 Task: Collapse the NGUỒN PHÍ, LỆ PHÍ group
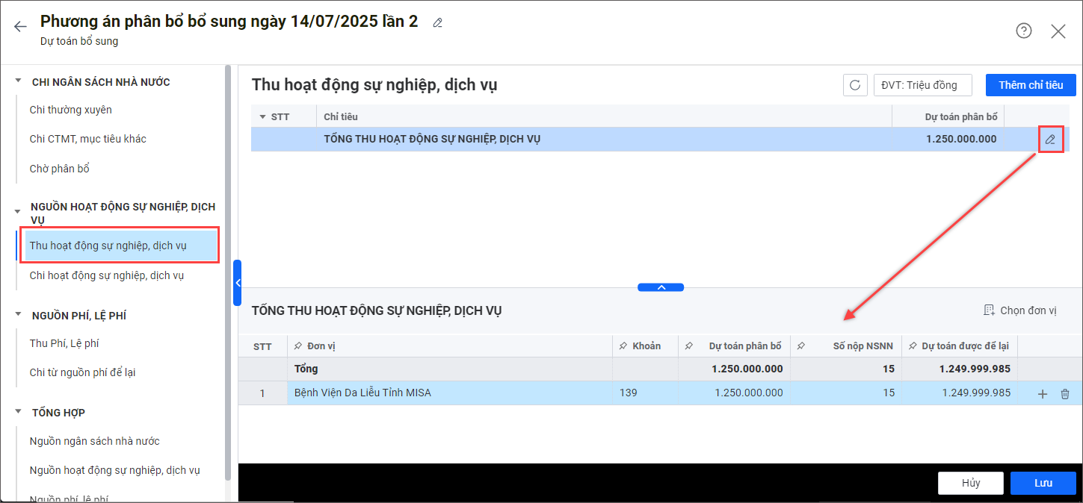(18, 315)
